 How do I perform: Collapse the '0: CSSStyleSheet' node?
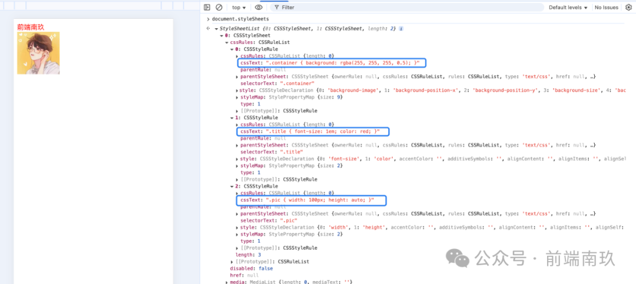[x=222, y=35]
